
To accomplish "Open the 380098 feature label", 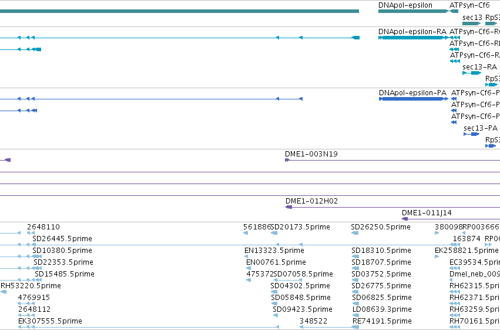I will (449, 227).
